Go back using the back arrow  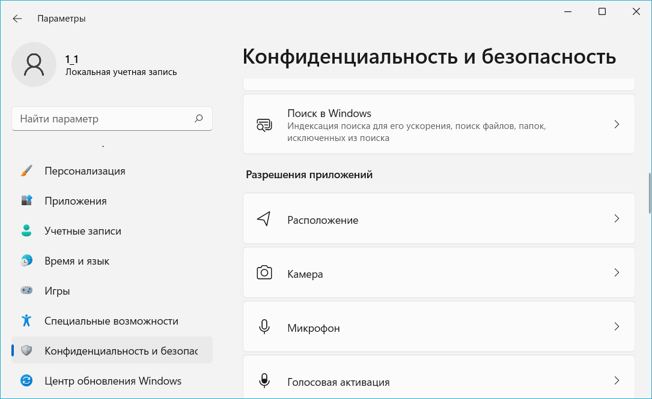pos(17,19)
